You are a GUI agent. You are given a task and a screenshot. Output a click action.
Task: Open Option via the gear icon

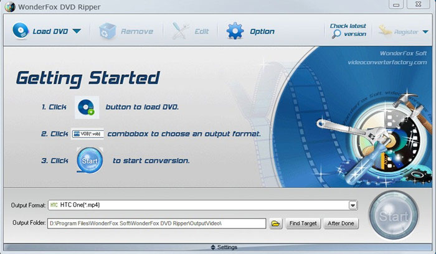click(x=235, y=31)
